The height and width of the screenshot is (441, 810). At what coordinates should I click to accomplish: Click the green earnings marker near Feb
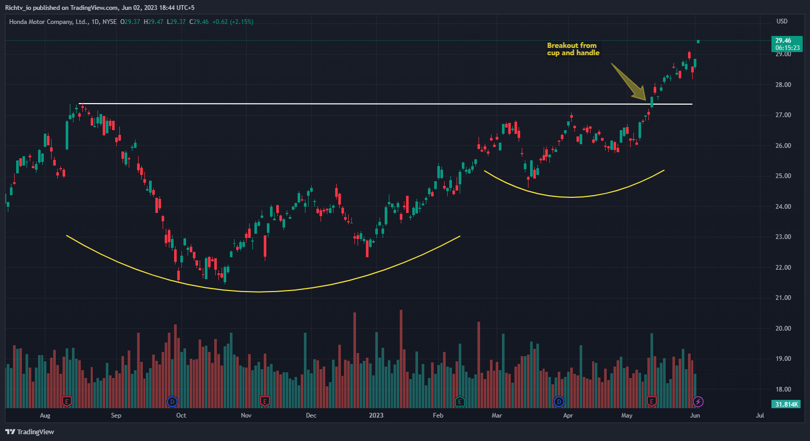tap(460, 401)
